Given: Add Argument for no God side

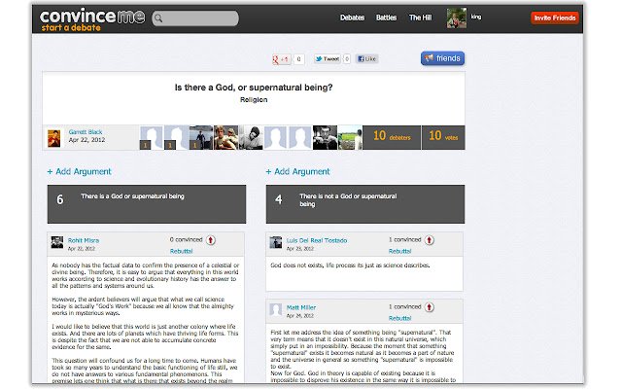Looking at the screenshot, I should (x=298, y=171).
